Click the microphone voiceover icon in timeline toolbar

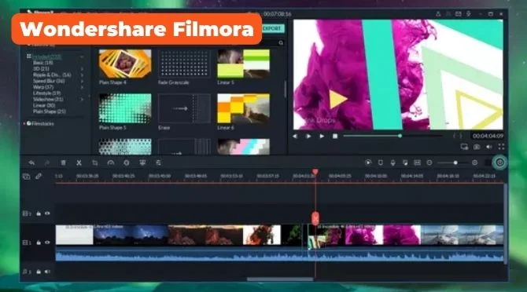click(x=393, y=162)
